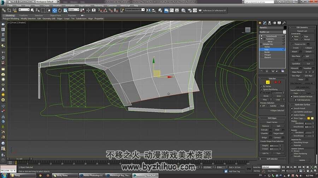This screenshot has height=178, width=318.
Task: Enable the Ignore Backfacing checkbox
Action: point(261,89)
